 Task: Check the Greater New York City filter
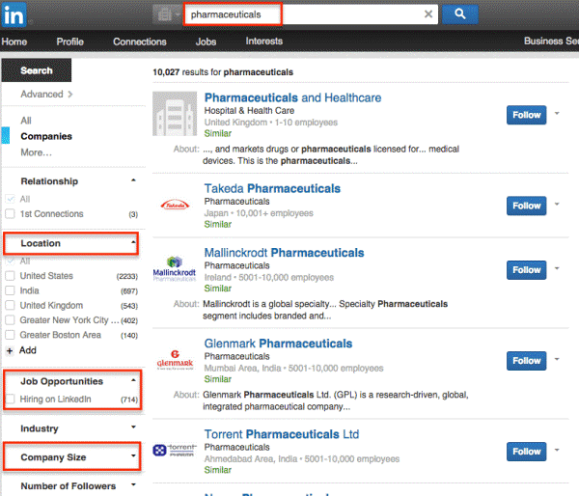pyautogui.click(x=10, y=320)
